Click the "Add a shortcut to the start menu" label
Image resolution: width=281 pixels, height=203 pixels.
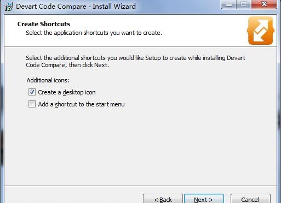(x=81, y=104)
